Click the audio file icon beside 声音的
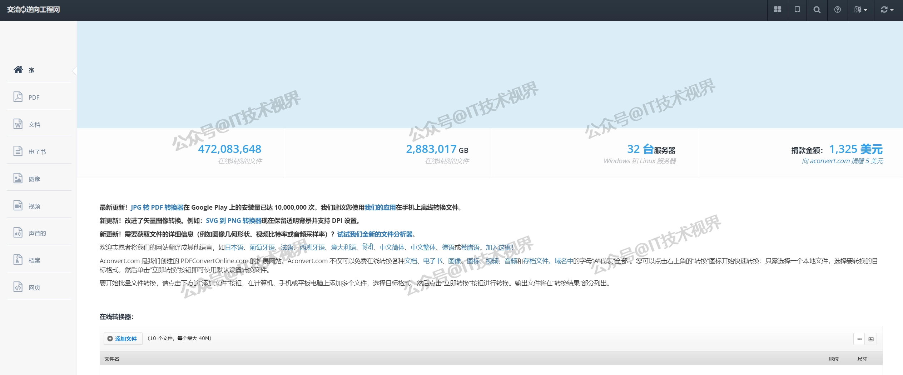 [18, 232]
